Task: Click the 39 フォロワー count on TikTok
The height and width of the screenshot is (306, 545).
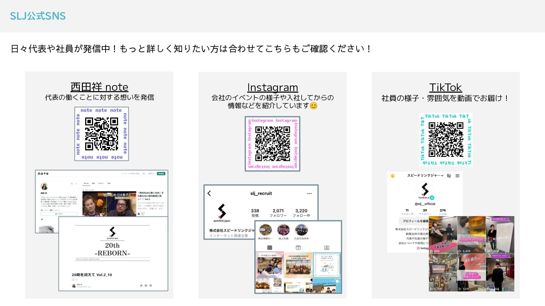Action: click(425, 212)
